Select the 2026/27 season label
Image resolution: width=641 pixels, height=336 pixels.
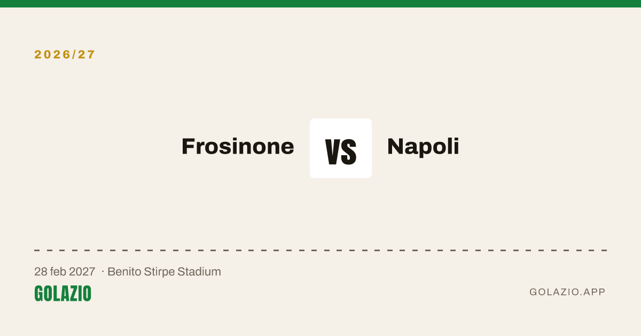tap(65, 54)
